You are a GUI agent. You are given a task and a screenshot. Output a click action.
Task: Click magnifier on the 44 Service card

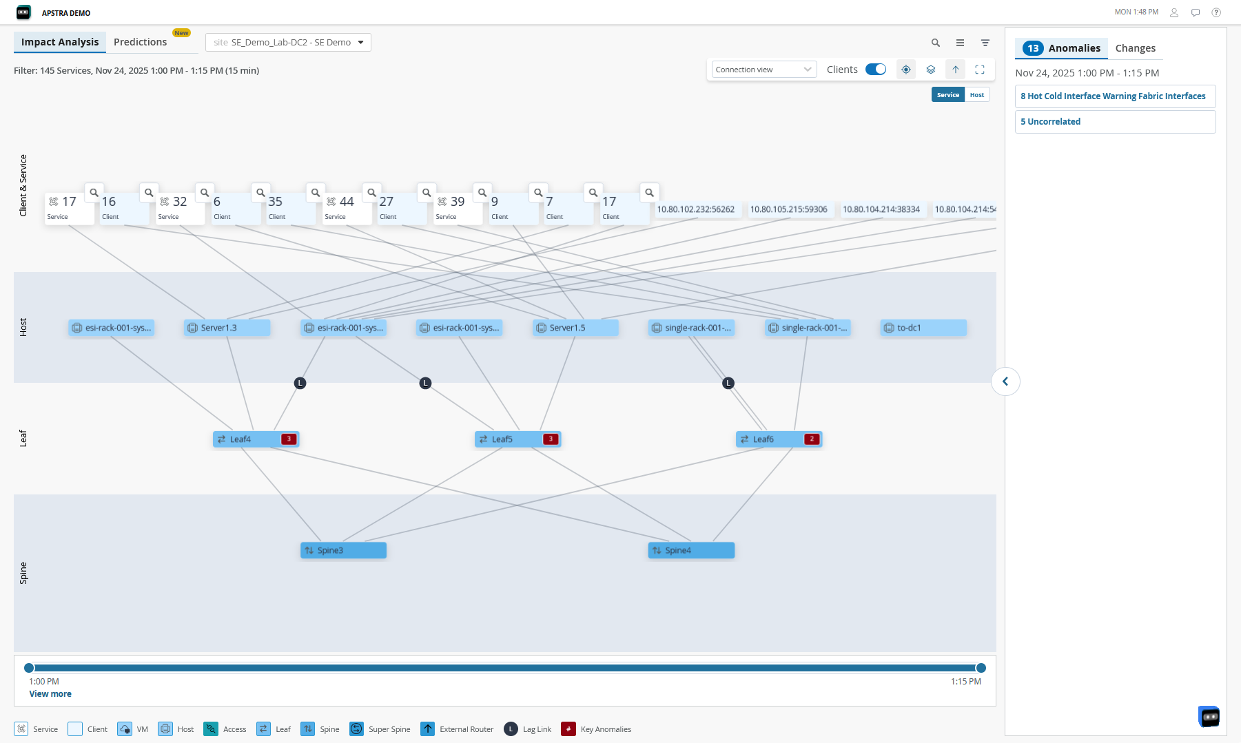pos(371,193)
